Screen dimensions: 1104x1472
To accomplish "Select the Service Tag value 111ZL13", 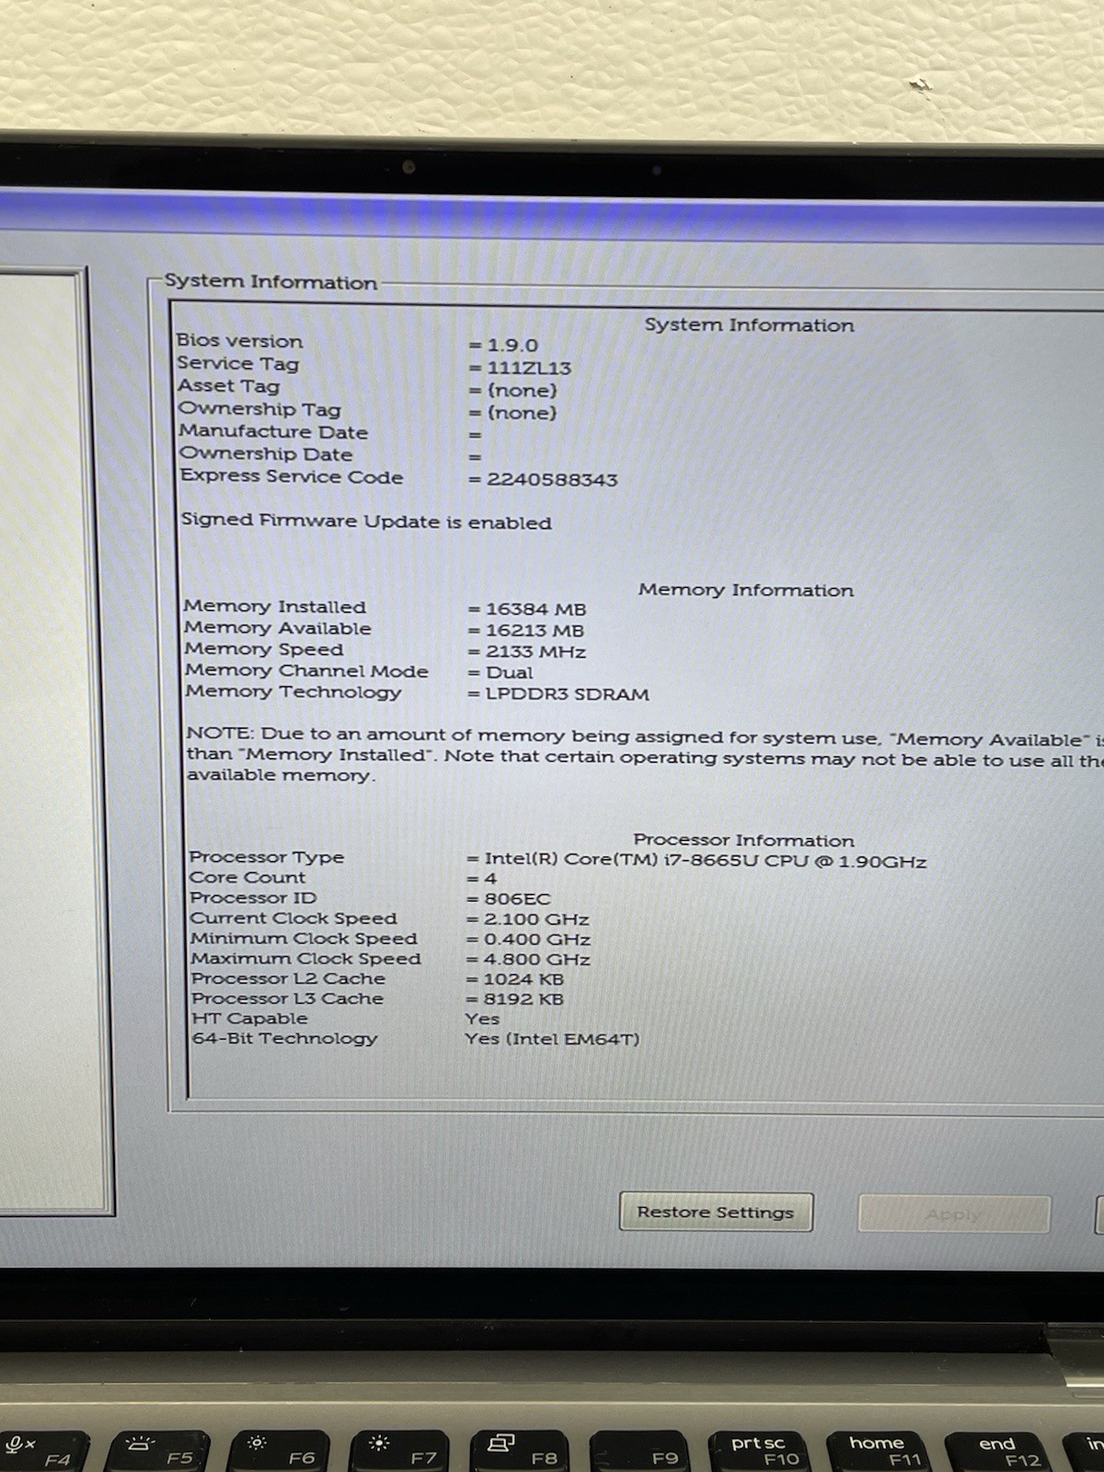I will tap(529, 368).
